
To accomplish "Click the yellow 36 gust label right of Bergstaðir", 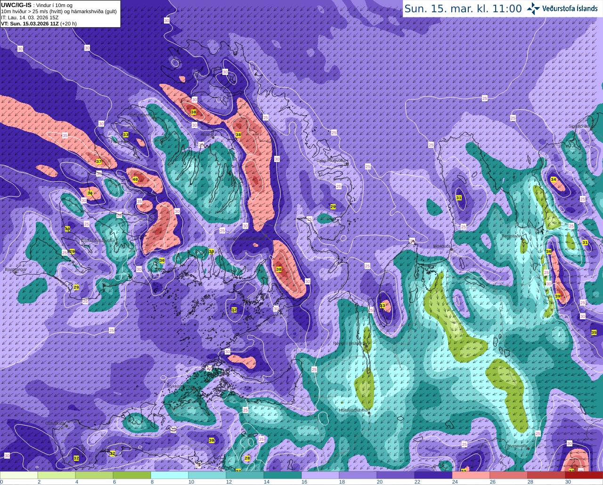I will coord(549,251).
